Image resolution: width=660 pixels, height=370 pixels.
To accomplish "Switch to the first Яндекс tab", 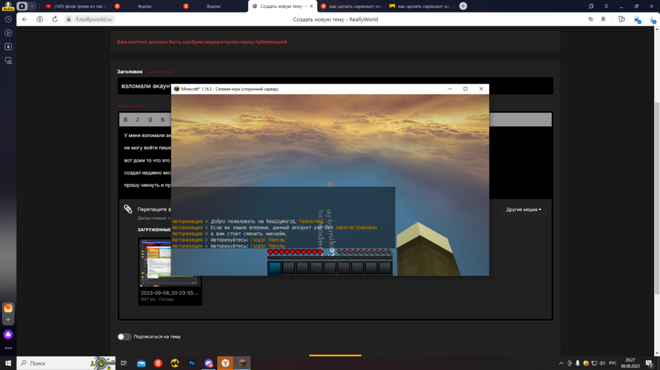I will 145,7.
